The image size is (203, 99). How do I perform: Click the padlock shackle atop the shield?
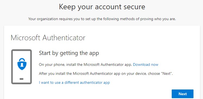pyautogui.click(x=22, y=60)
